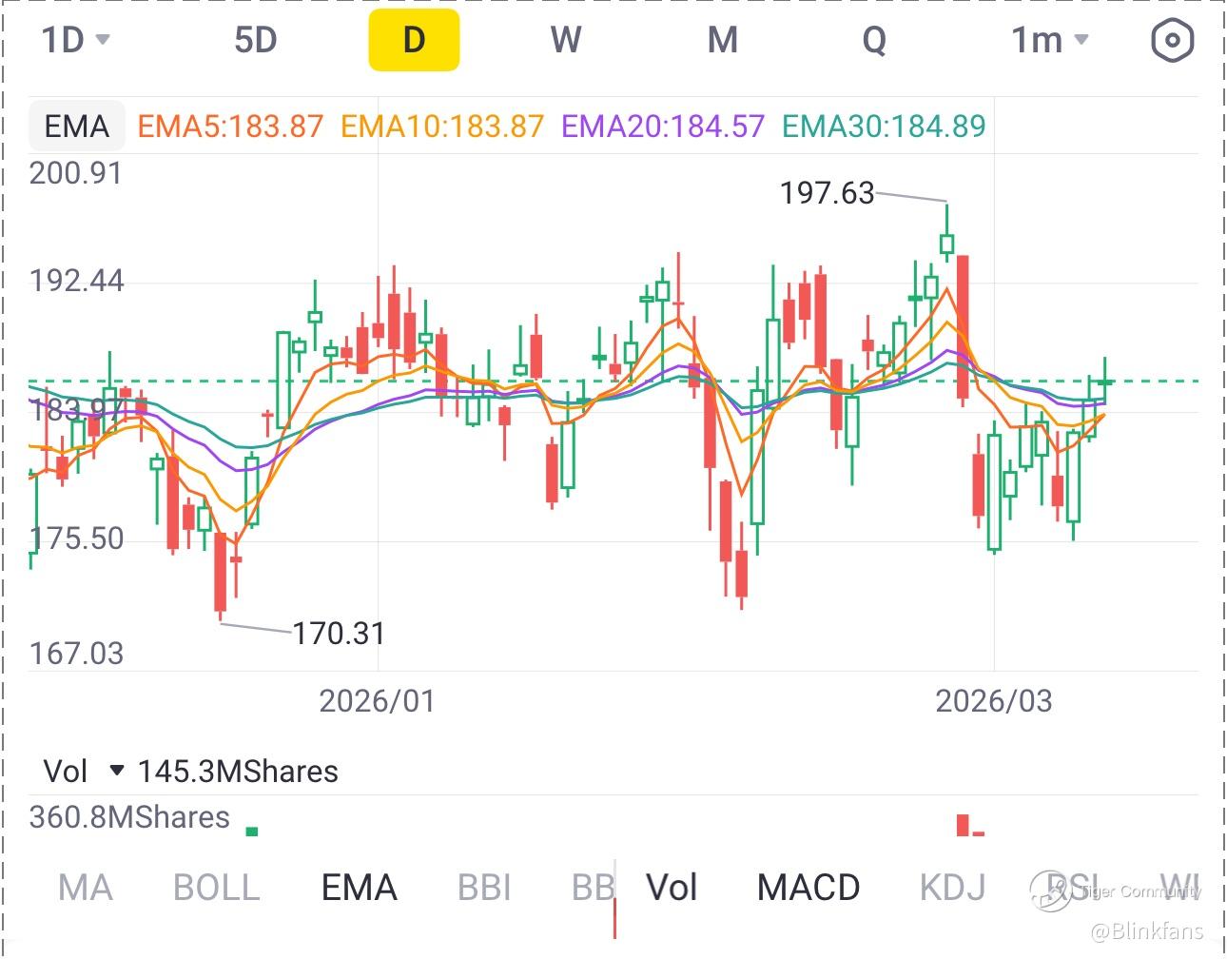Click the tall red volume bar
Viewport: 1227px width, 959px height.
pyautogui.click(x=963, y=825)
